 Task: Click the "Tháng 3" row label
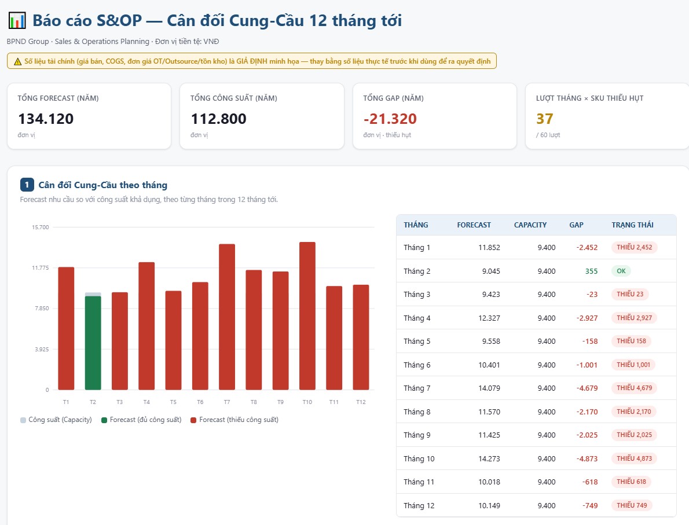click(416, 295)
